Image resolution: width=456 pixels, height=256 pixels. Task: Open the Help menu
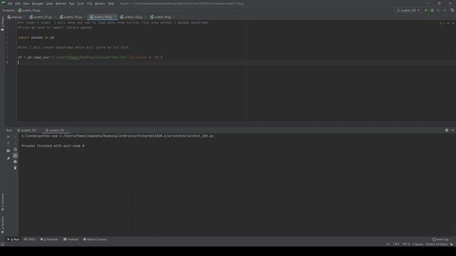coord(111,4)
